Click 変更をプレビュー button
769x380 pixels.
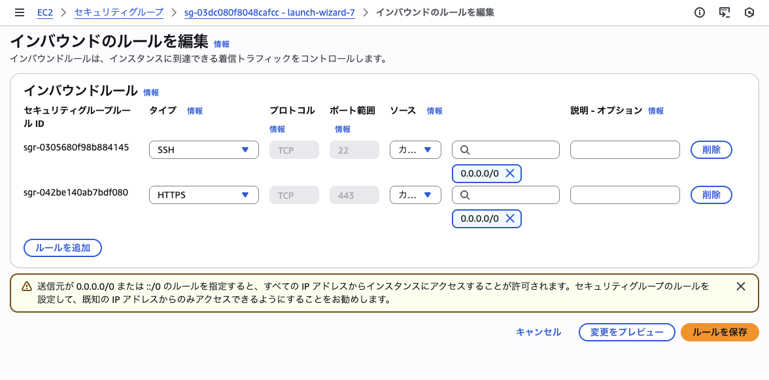pos(626,332)
